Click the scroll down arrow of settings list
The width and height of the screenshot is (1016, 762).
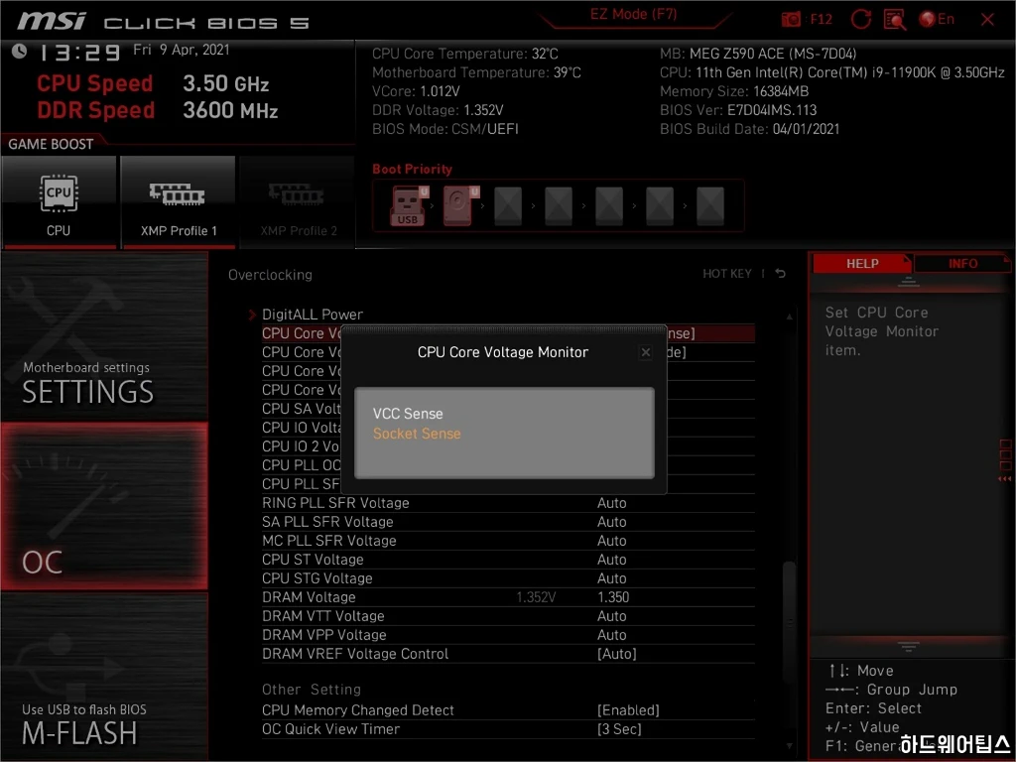[789, 746]
